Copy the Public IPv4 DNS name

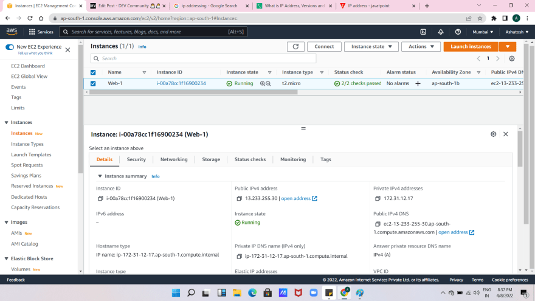378,224
